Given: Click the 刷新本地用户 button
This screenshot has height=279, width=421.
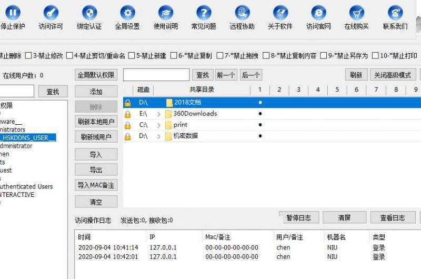Looking at the screenshot, I should [96, 122].
